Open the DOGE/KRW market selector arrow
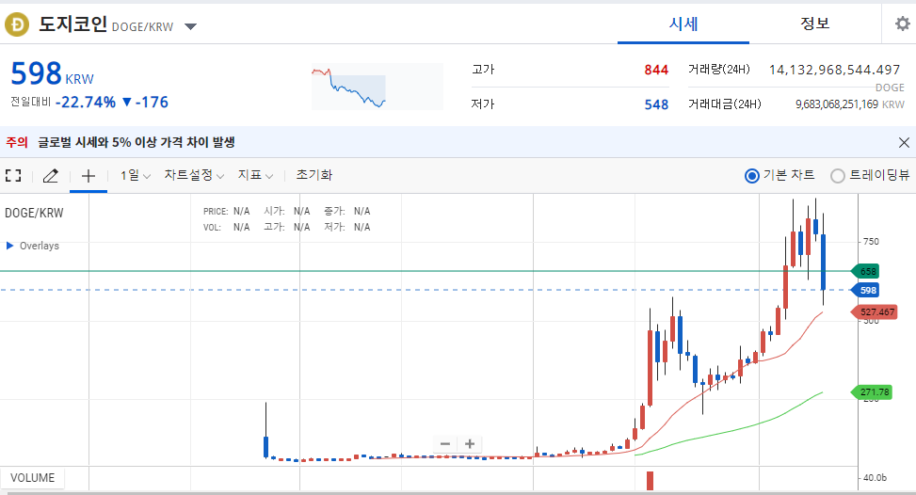Image resolution: width=916 pixels, height=495 pixels. [x=190, y=26]
